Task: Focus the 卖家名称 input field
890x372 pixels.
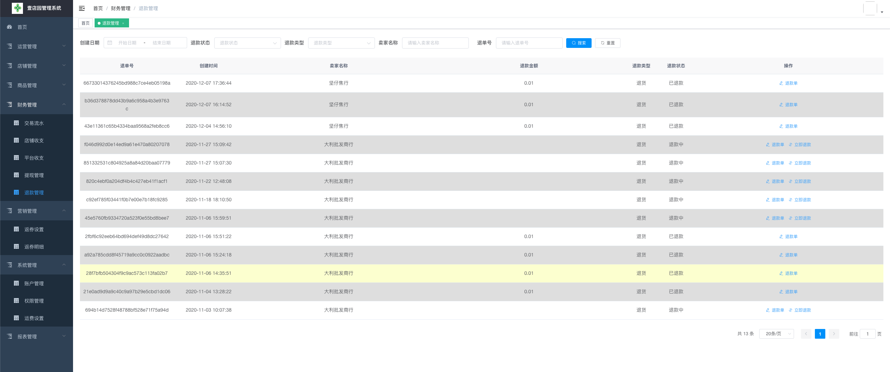Action: [435, 43]
